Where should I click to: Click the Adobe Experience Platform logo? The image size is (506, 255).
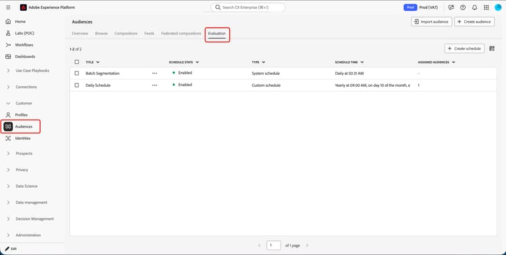[x=23, y=7]
